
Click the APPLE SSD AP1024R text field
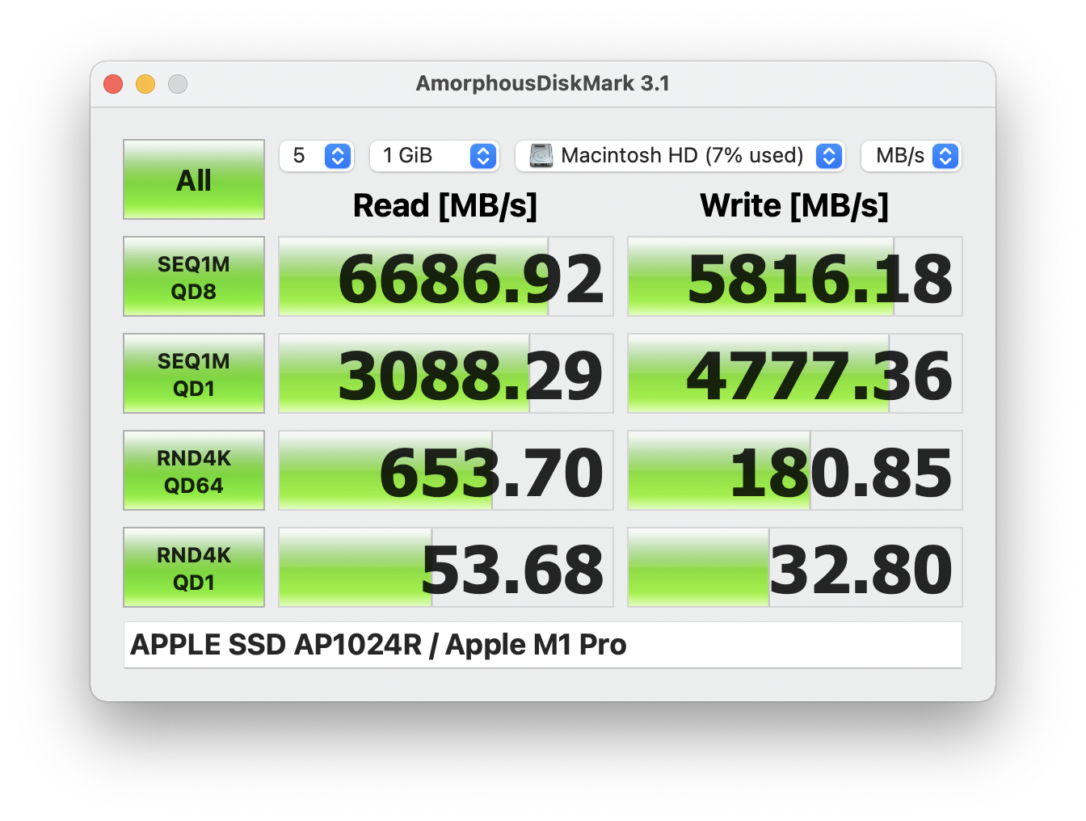(x=542, y=645)
